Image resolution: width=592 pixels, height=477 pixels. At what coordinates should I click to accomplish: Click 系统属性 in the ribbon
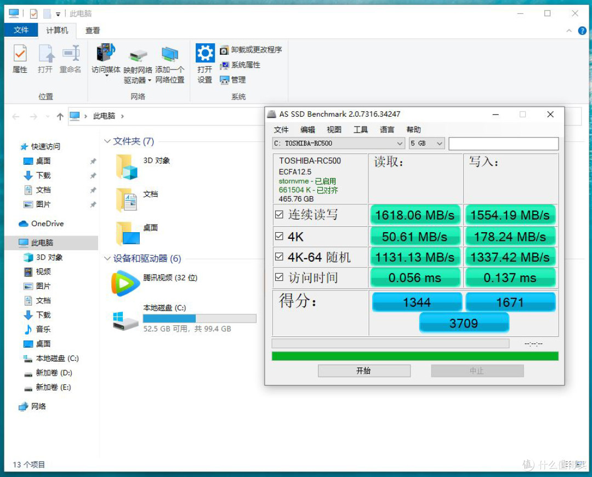pos(240,65)
